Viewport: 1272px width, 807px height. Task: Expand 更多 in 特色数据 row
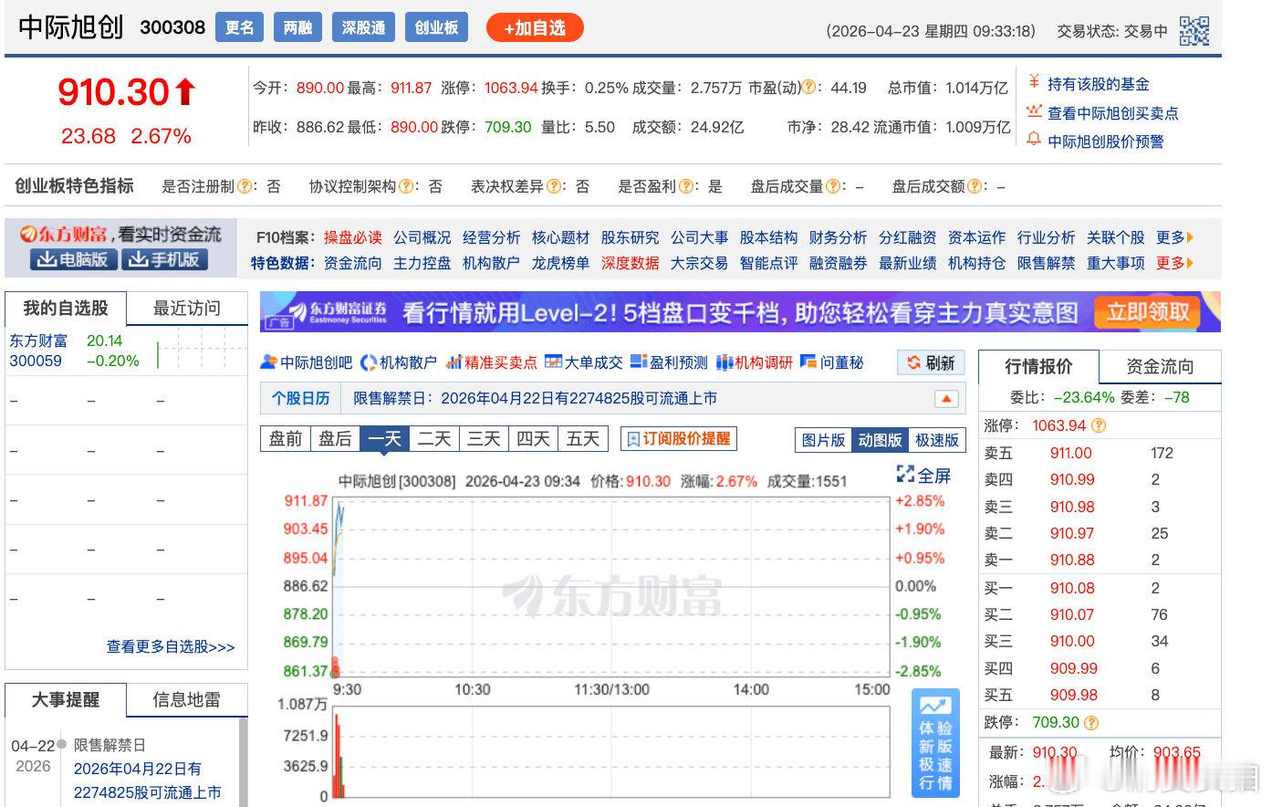(1174, 263)
